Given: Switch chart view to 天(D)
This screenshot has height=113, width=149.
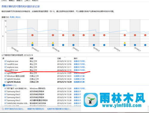Looking at the screenshot, I should point(12,17).
